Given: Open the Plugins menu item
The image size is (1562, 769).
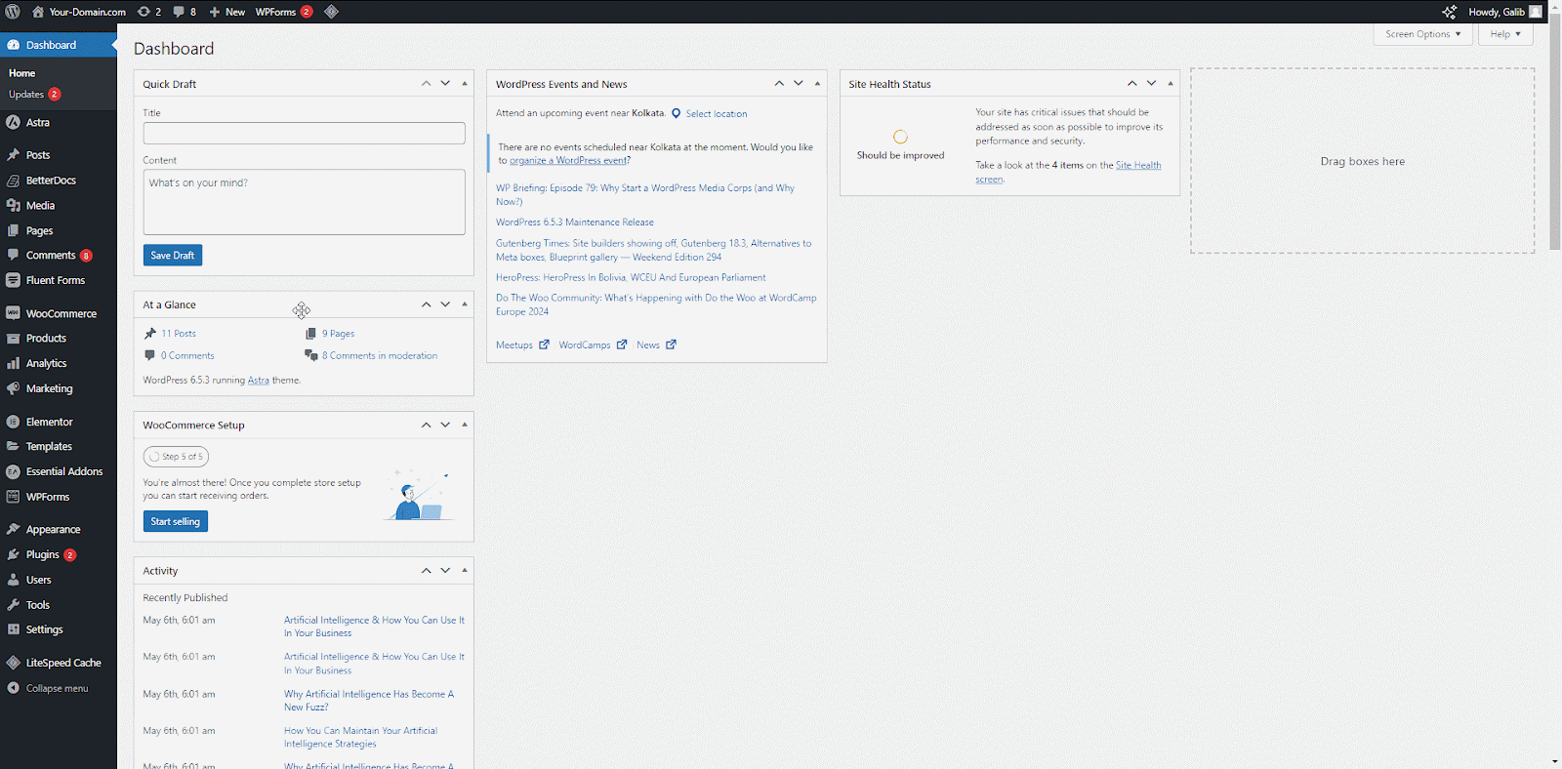Looking at the screenshot, I should 59,554.
